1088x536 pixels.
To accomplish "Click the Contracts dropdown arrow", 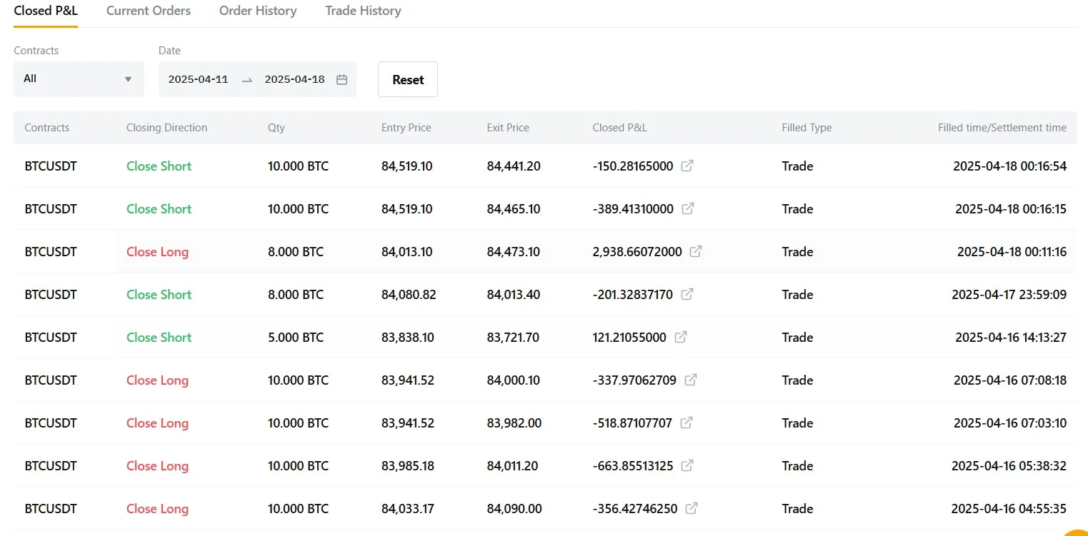I will [x=129, y=79].
